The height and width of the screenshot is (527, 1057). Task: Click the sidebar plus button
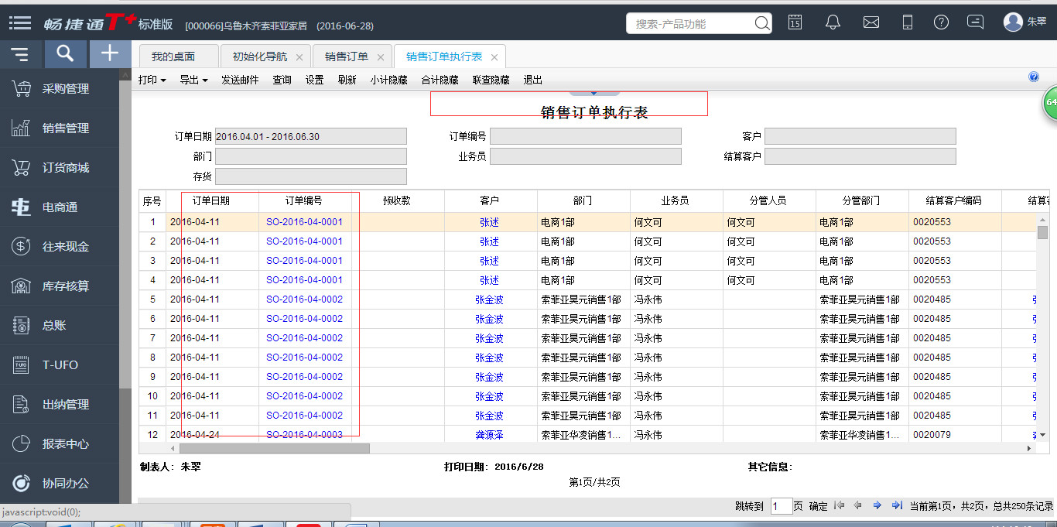coord(110,54)
